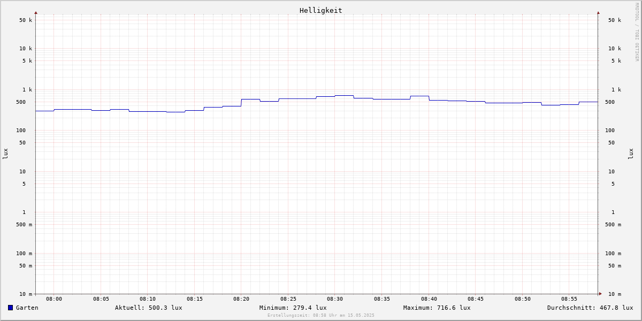Click the 08:40 time axis label

click(x=429, y=299)
